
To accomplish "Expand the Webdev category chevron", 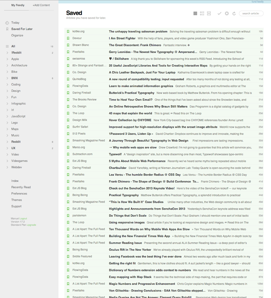I will [7, 167].
